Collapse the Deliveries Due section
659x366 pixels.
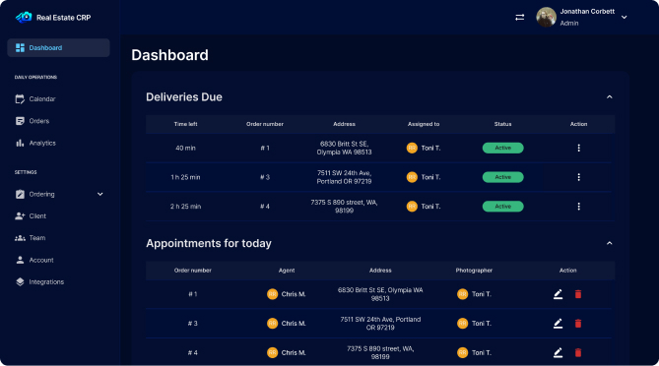coord(610,97)
